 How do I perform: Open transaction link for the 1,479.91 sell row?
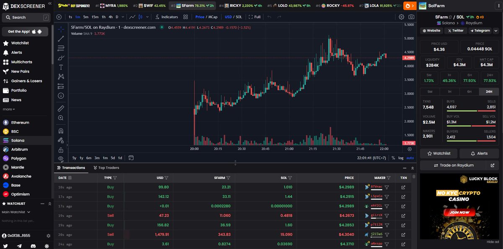coord(403,235)
